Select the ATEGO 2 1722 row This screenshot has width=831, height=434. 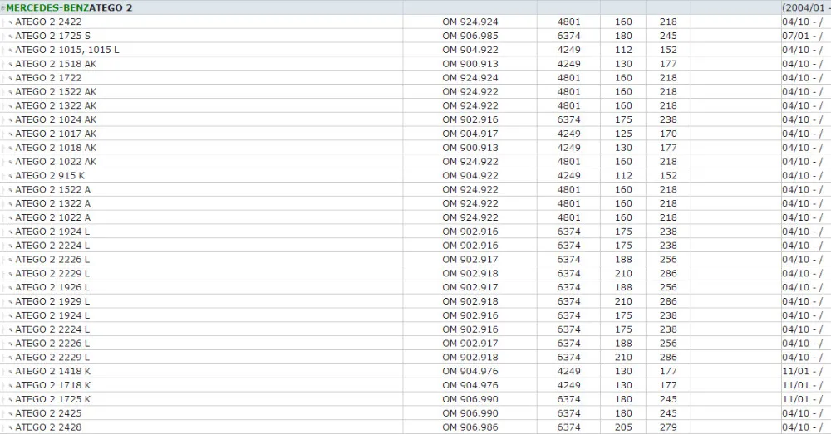point(415,78)
